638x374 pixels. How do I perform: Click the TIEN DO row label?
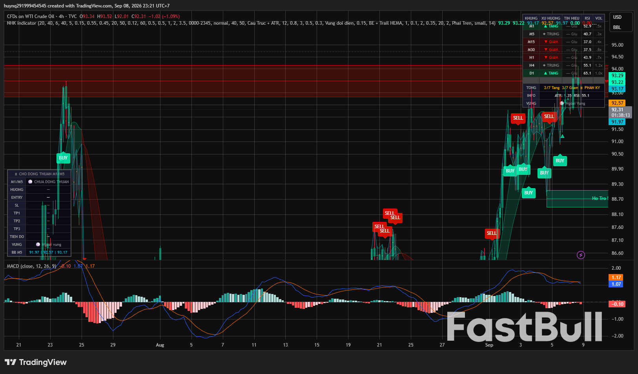[17, 237]
